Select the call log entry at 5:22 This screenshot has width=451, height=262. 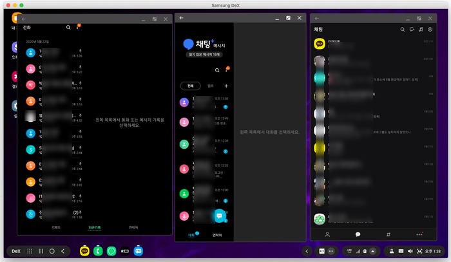54,70
